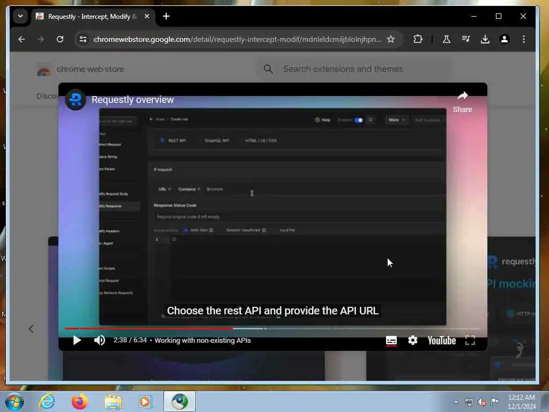Click the address bar URL
Image resolution: width=549 pixels, height=412 pixels.
[238, 39]
